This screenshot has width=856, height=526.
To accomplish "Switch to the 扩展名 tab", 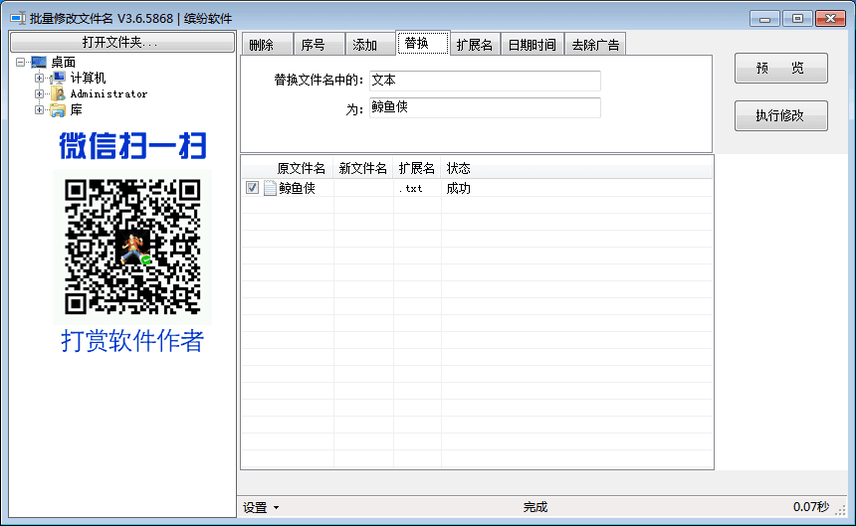I will [476, 45].
